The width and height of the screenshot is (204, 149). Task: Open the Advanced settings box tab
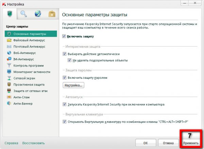point(52,14)
